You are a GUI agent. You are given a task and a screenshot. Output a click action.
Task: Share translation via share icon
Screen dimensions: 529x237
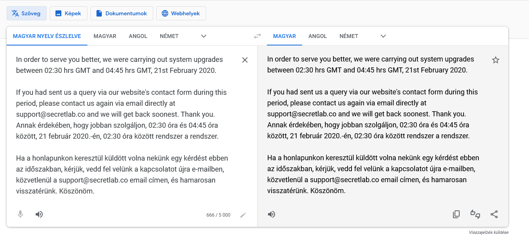tap(494, 214)
